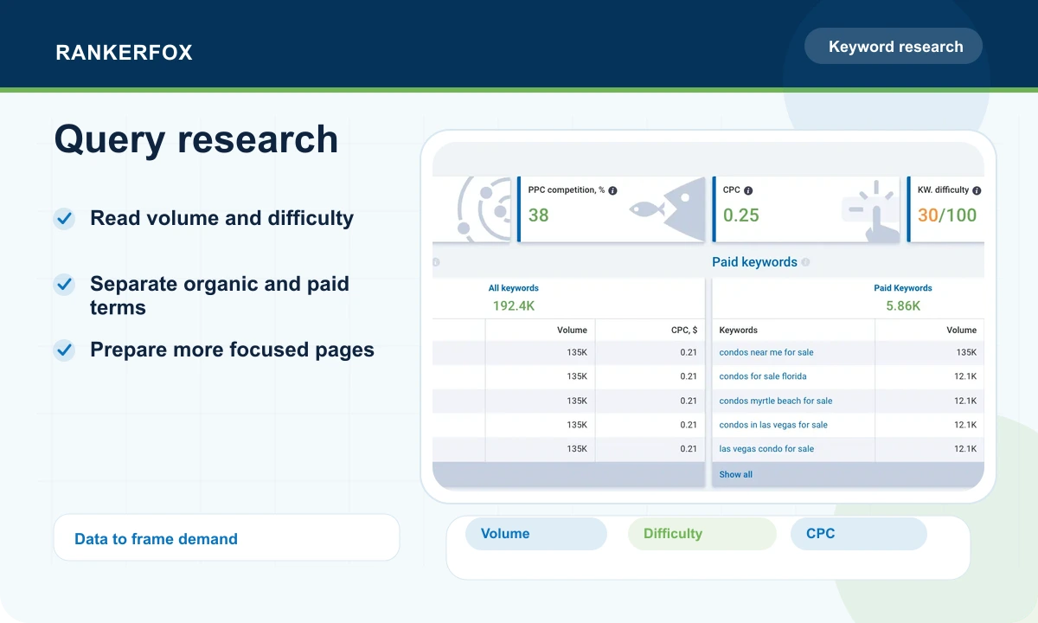
Task: Click the Query research heading
Action: 196,139
